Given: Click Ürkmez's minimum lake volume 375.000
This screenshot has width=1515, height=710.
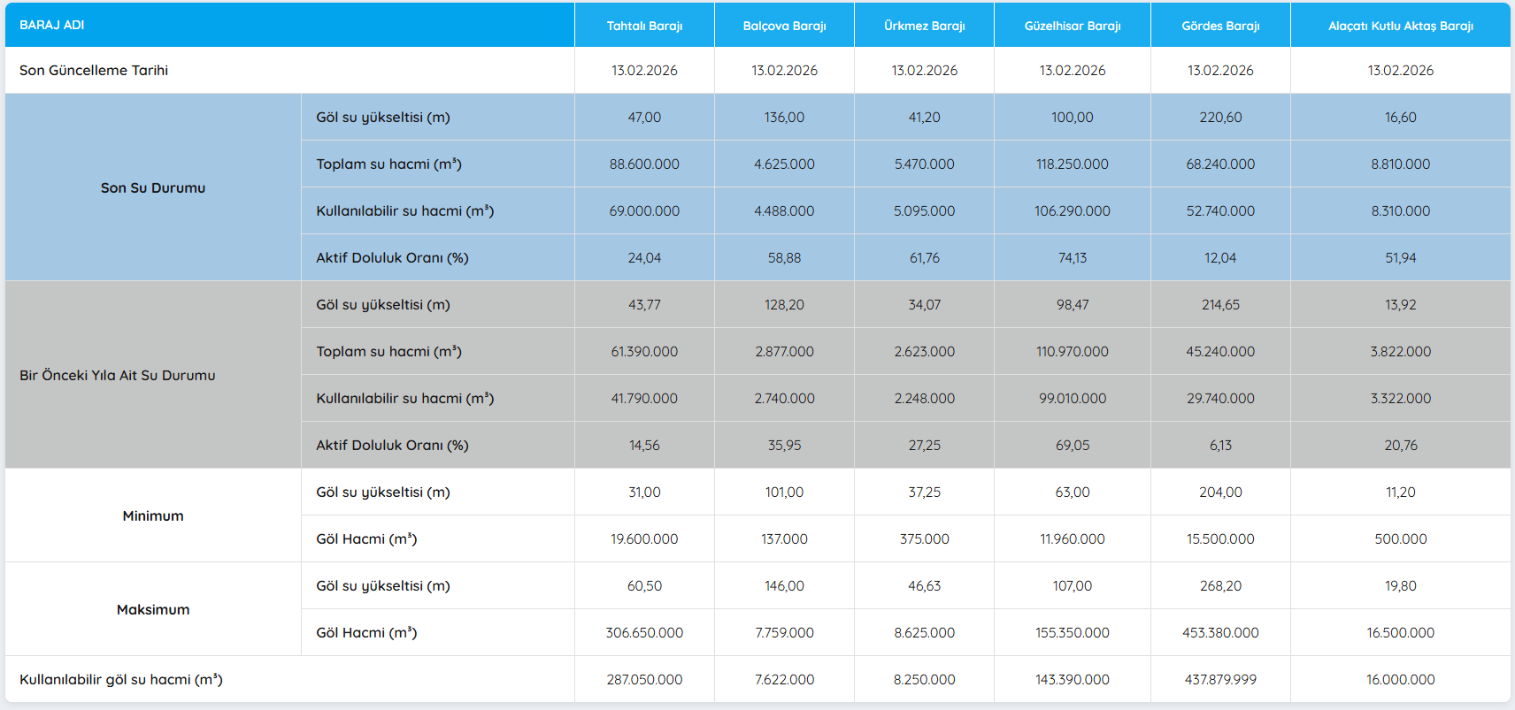Looking at the screenshot, I should (924, 539).
